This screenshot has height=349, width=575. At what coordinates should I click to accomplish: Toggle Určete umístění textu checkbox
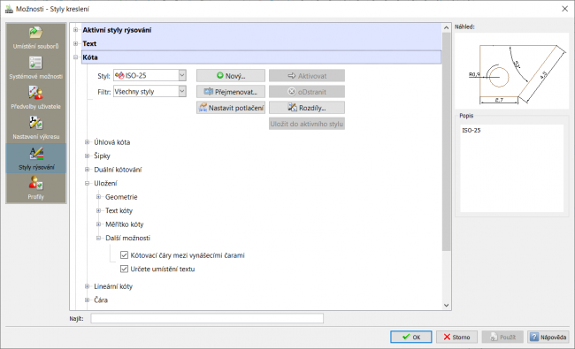(x=125, y=269)
